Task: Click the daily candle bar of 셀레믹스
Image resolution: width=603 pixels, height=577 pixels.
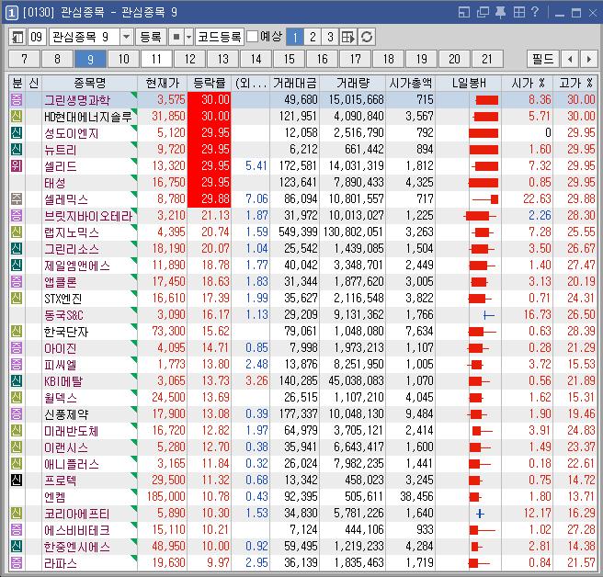Action: tap(485, 199)
